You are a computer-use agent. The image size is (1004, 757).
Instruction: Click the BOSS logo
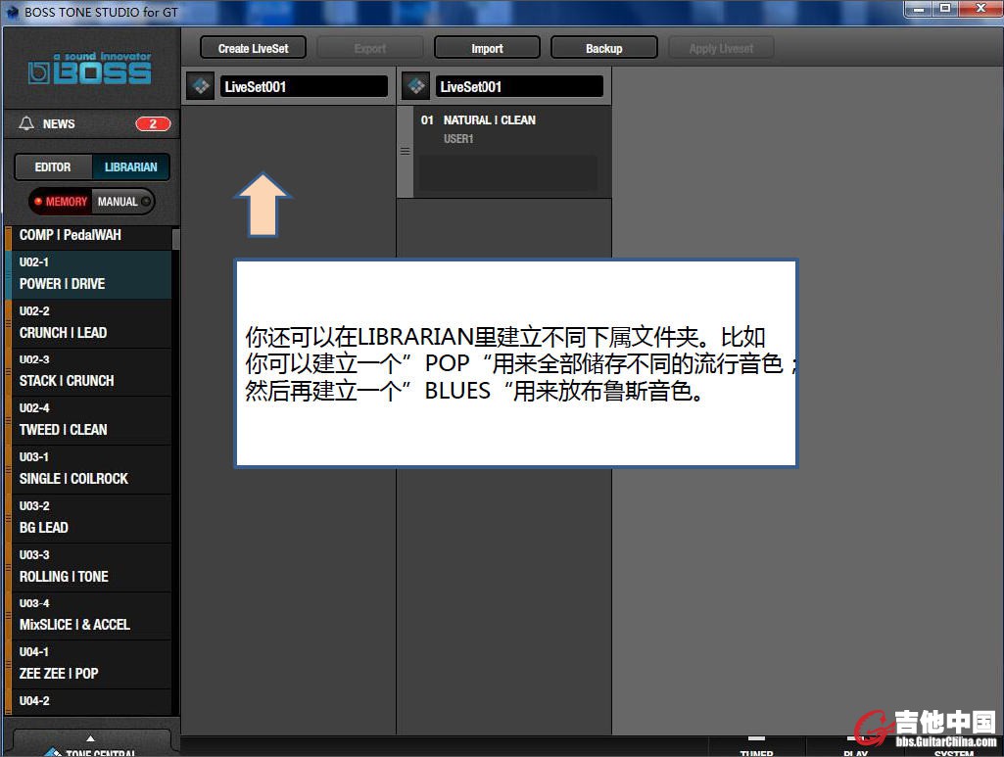(x=90, y=70)
